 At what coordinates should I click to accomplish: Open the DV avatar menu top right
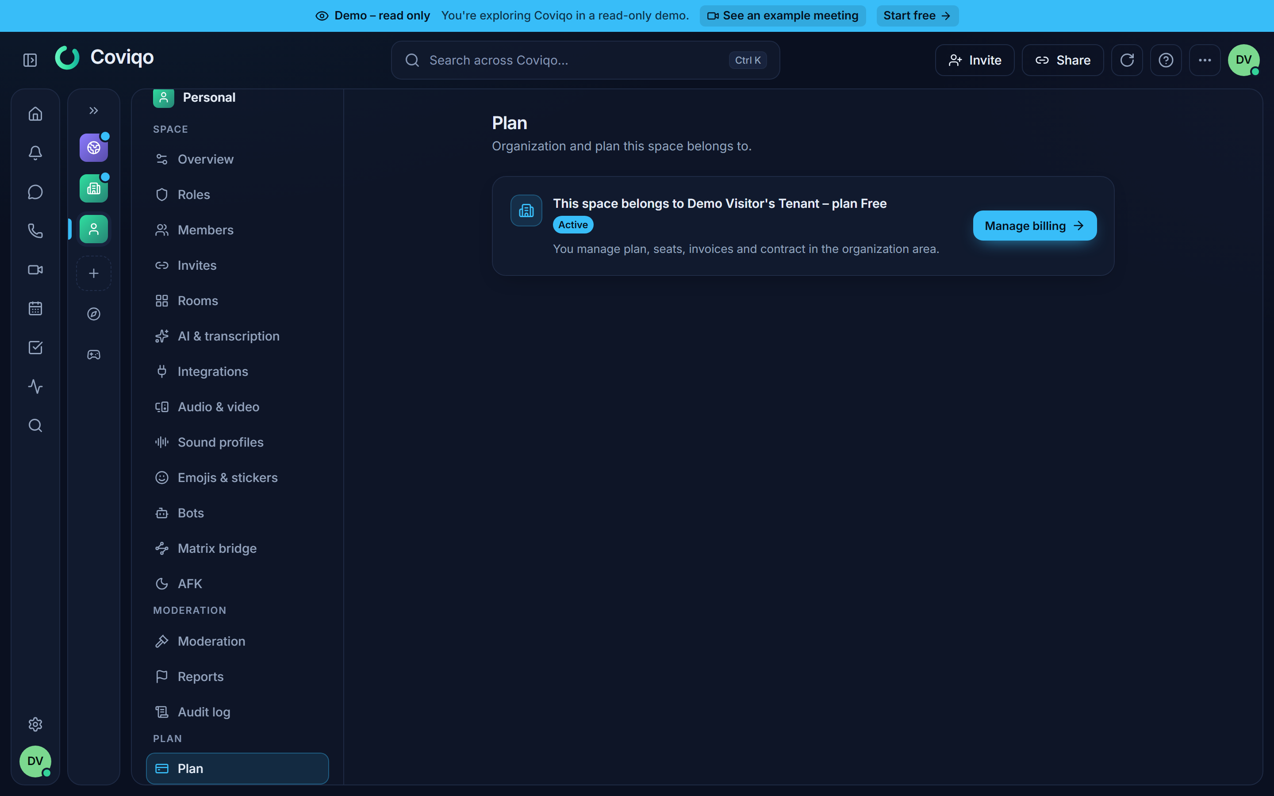pyautogui.click(x=1243, y=60)
